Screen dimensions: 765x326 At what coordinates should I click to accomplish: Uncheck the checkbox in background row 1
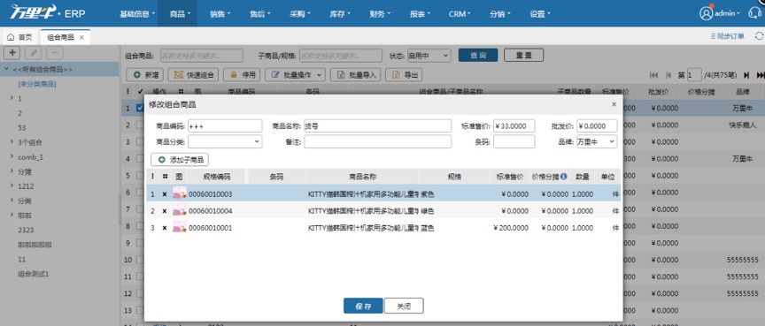(x=140, y=108)
